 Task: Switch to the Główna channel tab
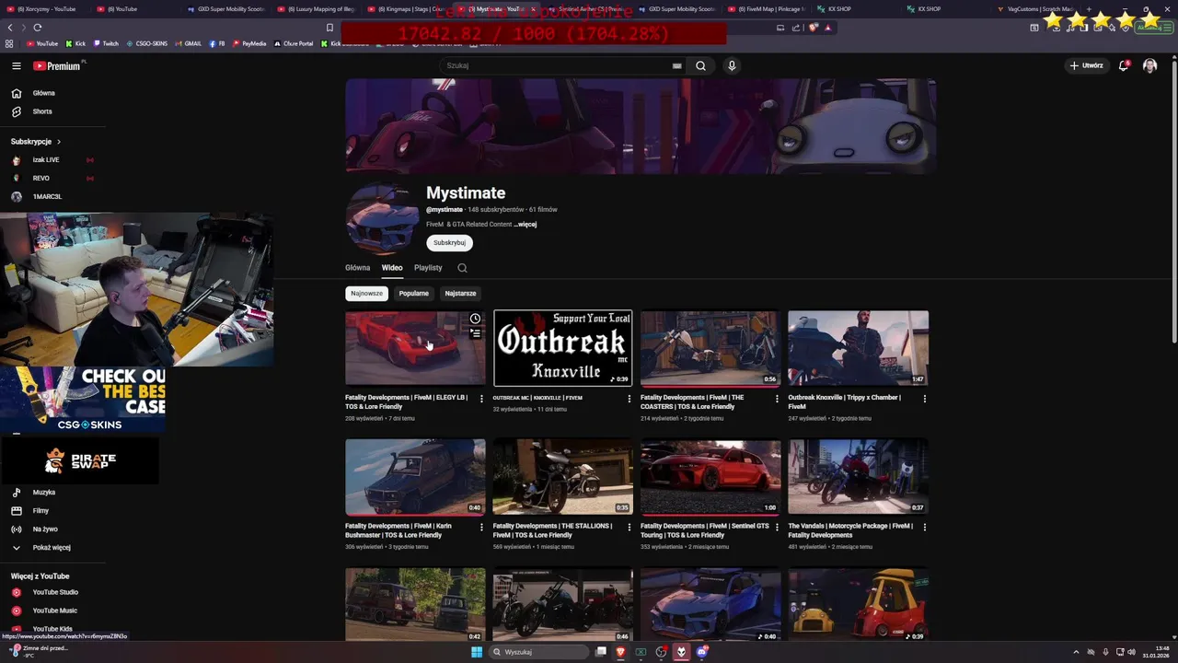357,268
